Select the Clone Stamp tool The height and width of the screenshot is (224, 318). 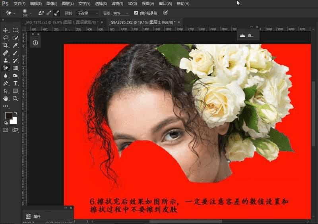tap(6, 61)
